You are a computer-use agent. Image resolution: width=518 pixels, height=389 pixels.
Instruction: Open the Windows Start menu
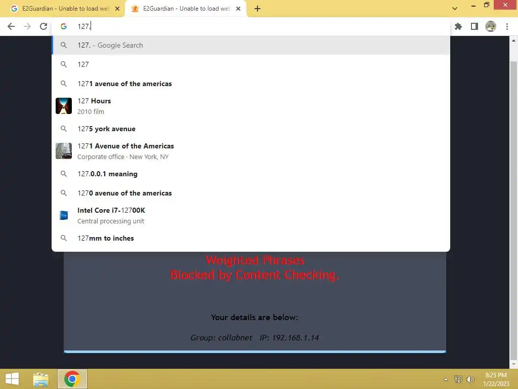(12, 379)
